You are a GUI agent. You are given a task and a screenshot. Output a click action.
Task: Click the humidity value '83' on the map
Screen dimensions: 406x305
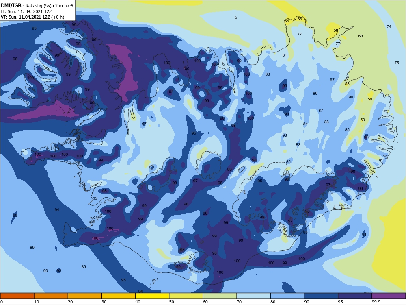click(298, 145)
